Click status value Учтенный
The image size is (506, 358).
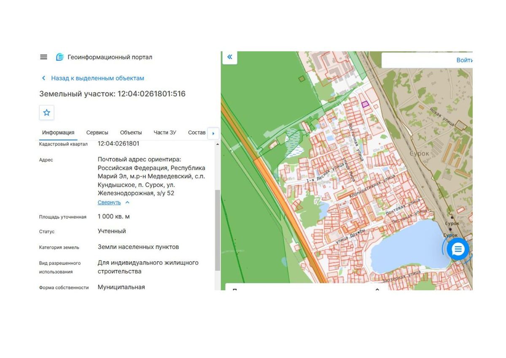point(112,231)
